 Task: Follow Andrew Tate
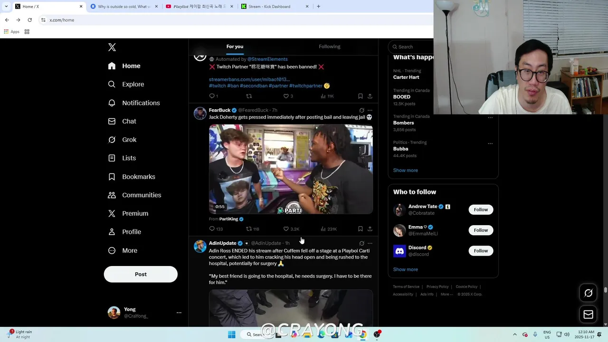[x=481, y=209]
